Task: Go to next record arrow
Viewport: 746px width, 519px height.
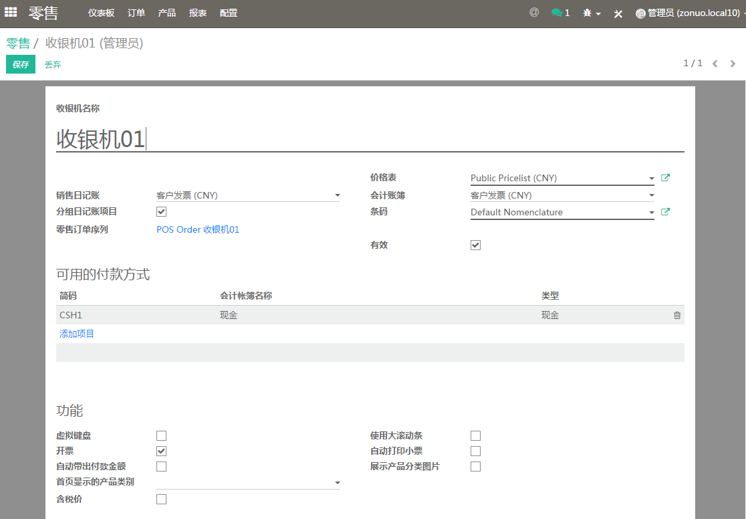Action: [733, 64]
